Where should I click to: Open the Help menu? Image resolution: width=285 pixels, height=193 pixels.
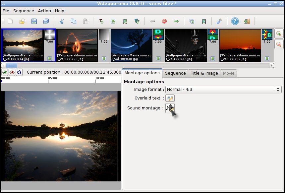[x=60, y=11]
